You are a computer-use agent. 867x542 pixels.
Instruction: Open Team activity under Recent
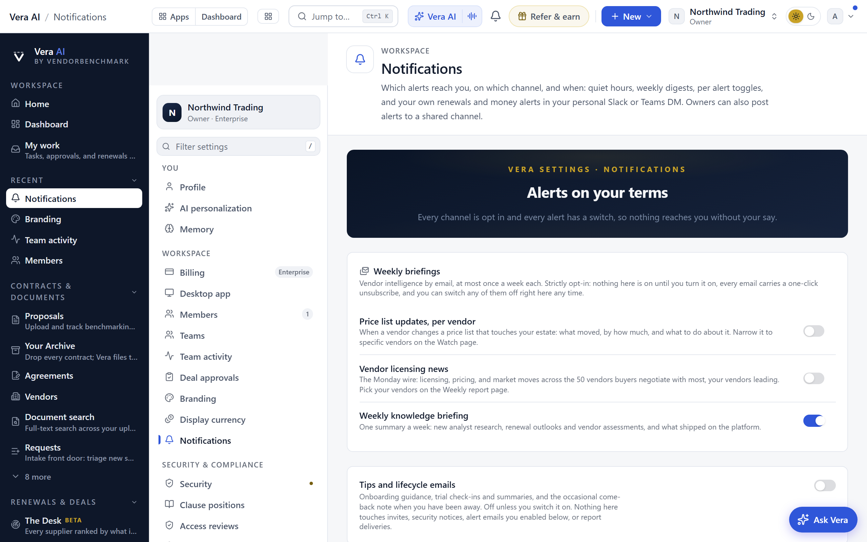pyautogui.click(x=74, y=240)
